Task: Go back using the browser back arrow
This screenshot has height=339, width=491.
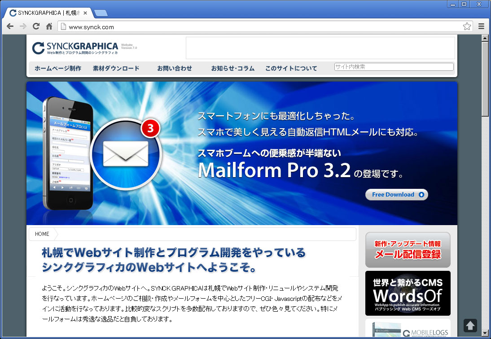Action: coord(10,26)
